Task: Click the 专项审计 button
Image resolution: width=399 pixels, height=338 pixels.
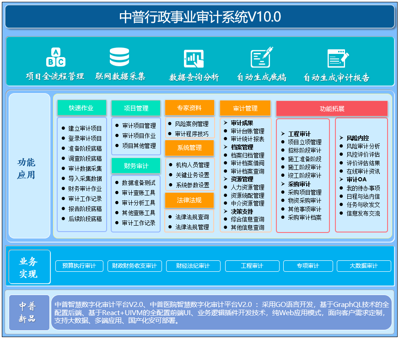Action: 308,266
